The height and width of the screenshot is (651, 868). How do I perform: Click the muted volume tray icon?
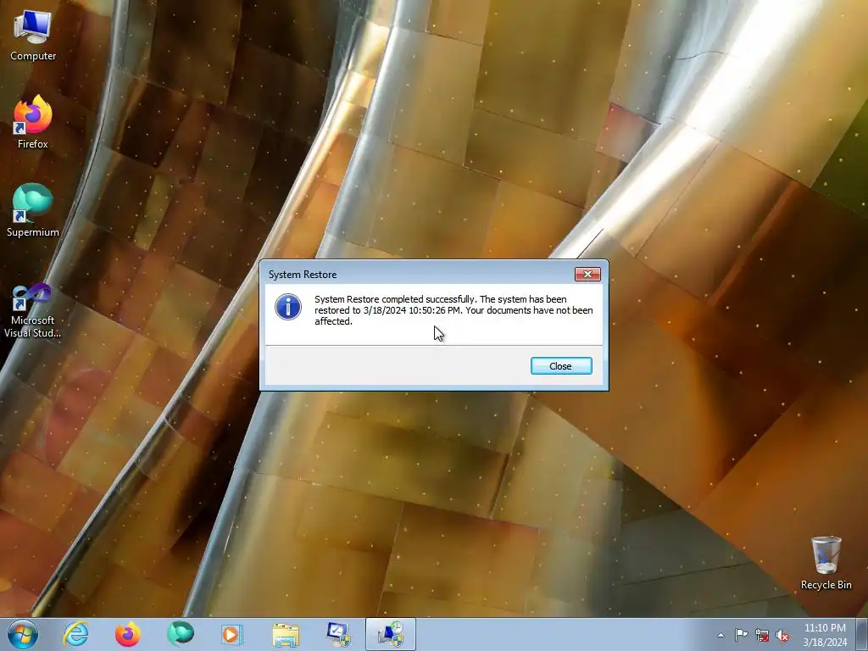tap(782, 635)
